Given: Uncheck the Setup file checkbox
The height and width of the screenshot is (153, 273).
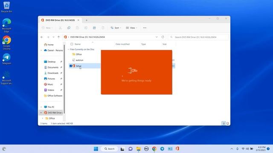Looking at the screenshot, I should point(71,66).
